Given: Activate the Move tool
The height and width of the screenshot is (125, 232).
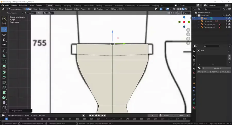Looking at the screenshot, I should coord(4,29).
